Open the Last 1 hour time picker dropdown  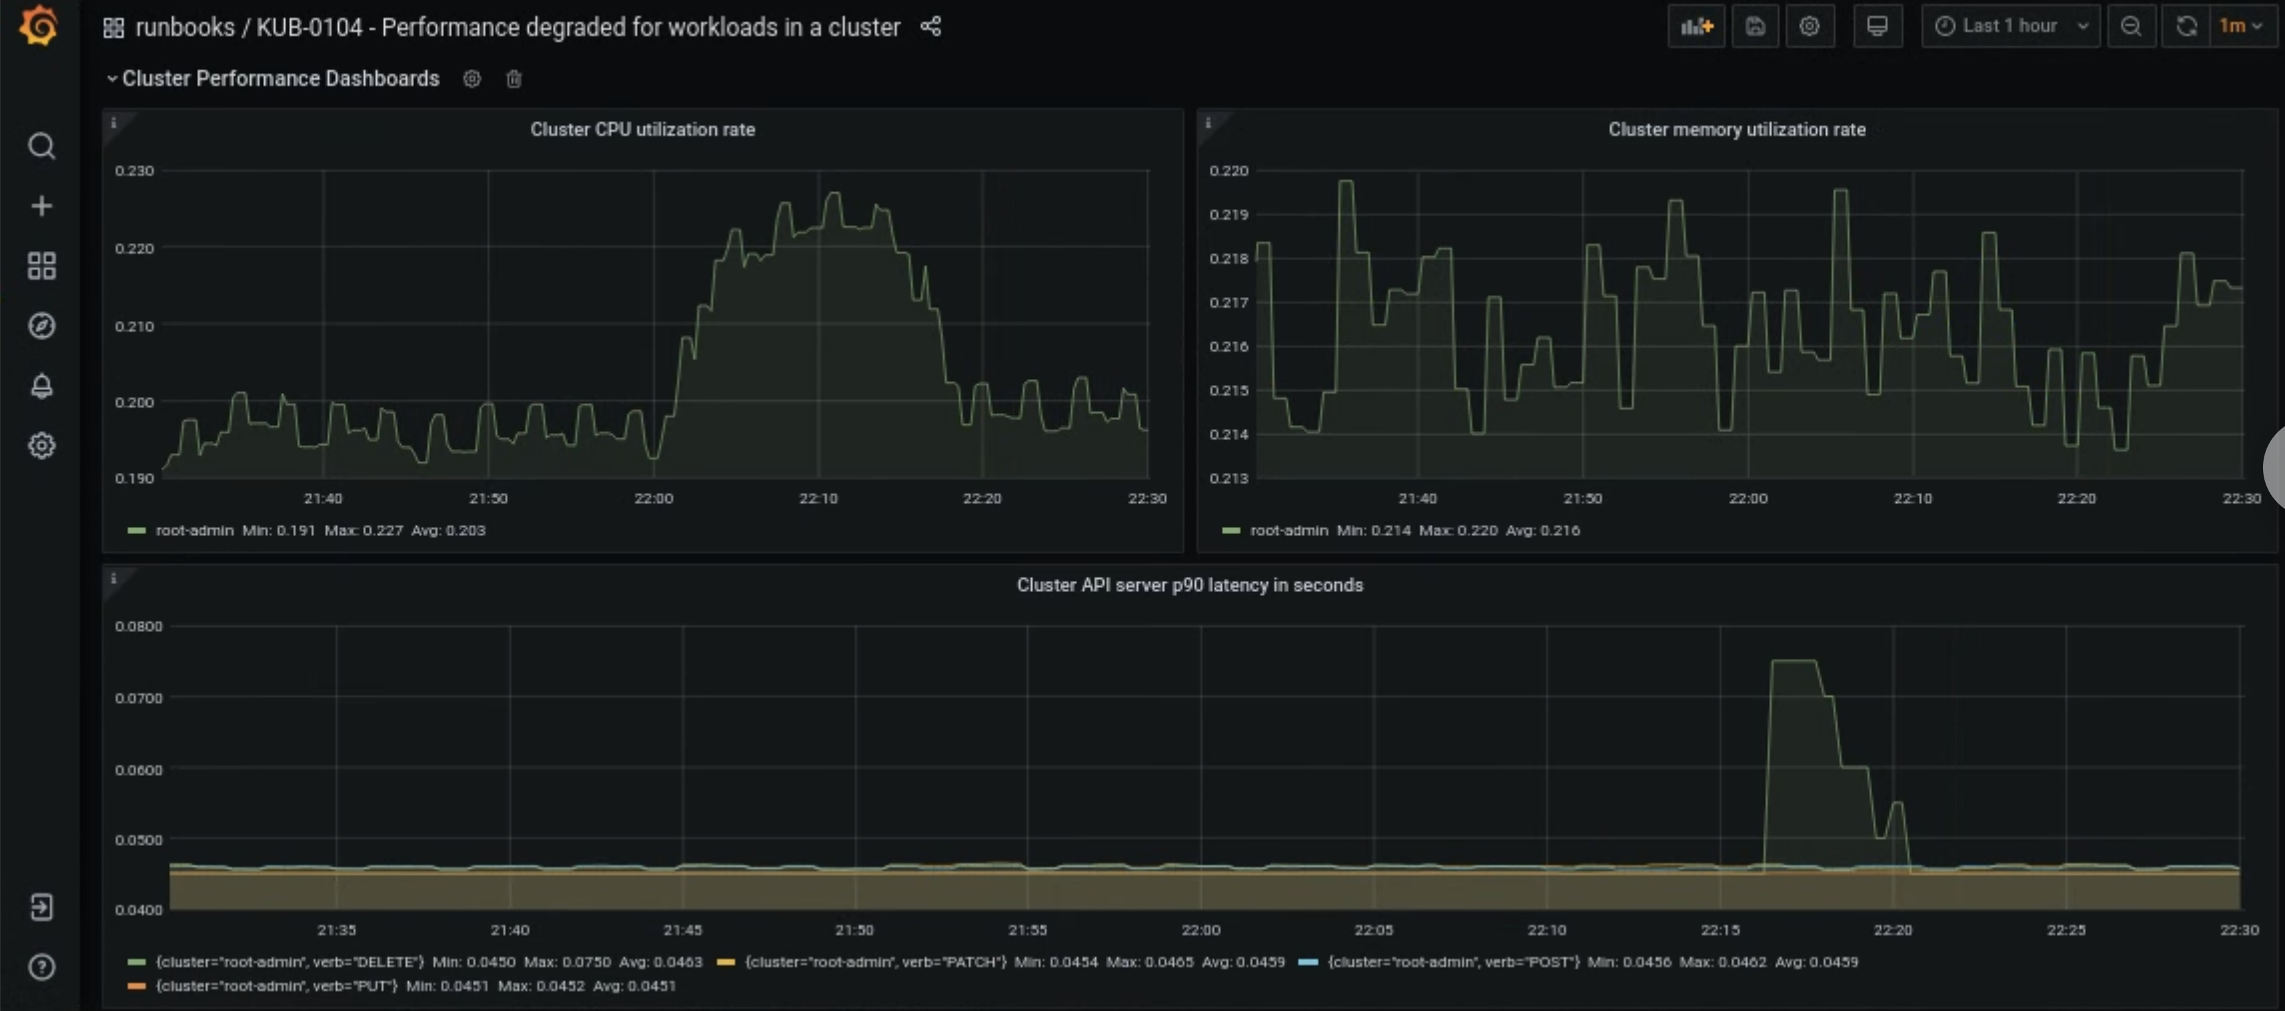click(2010, 26)
